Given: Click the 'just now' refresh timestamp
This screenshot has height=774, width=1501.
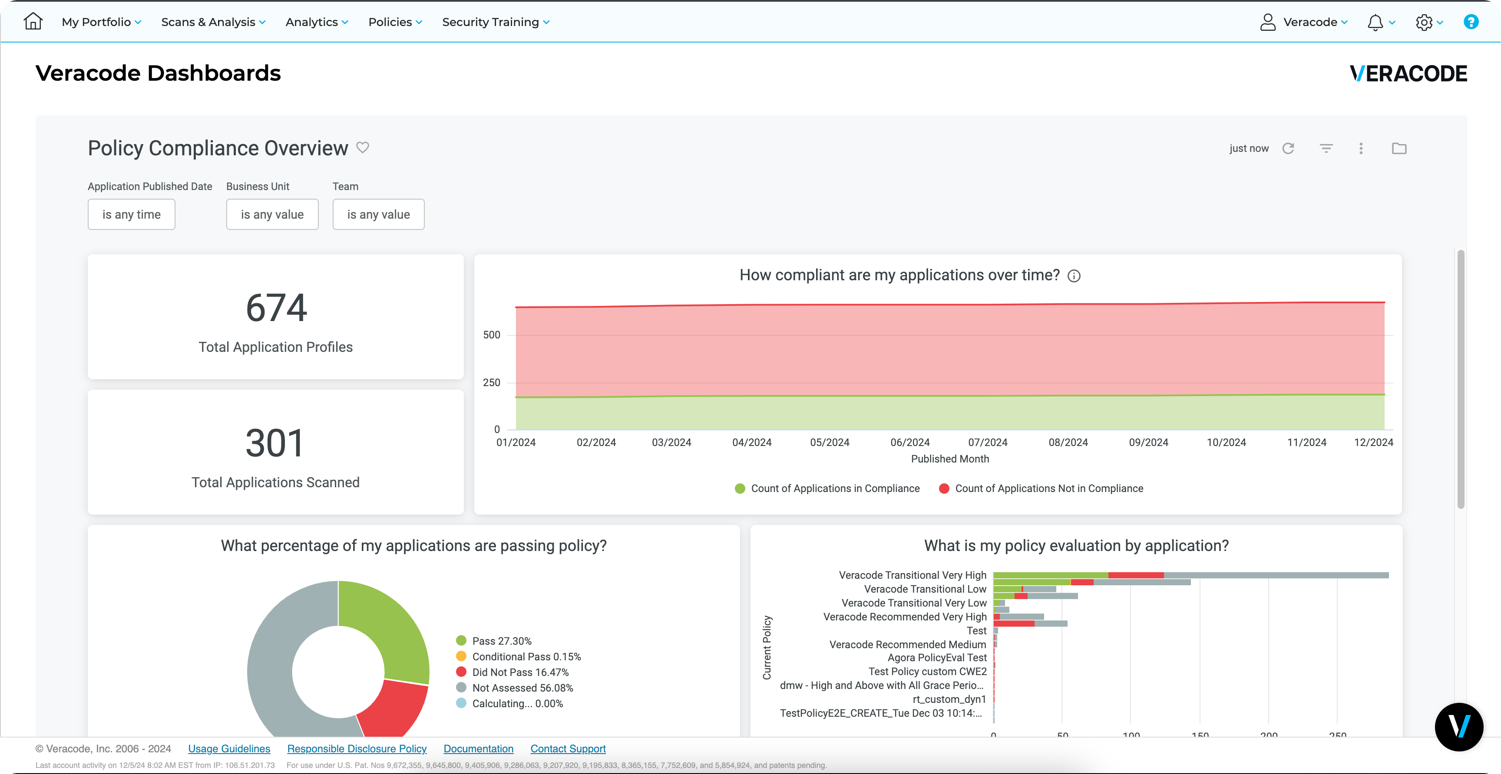Looking at the screenshot, I should [1249, 148].
